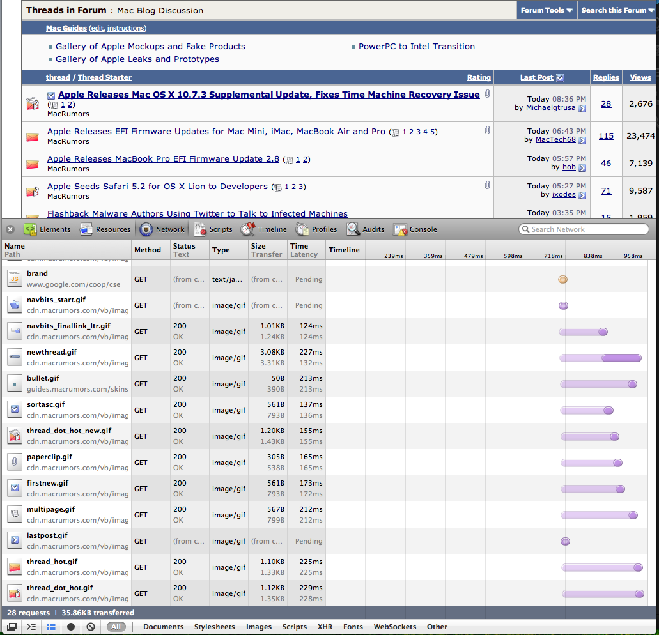Select the thread_dot_hot_new.gif row icon
Screen dimensions: 659x635
pos(15,436)
